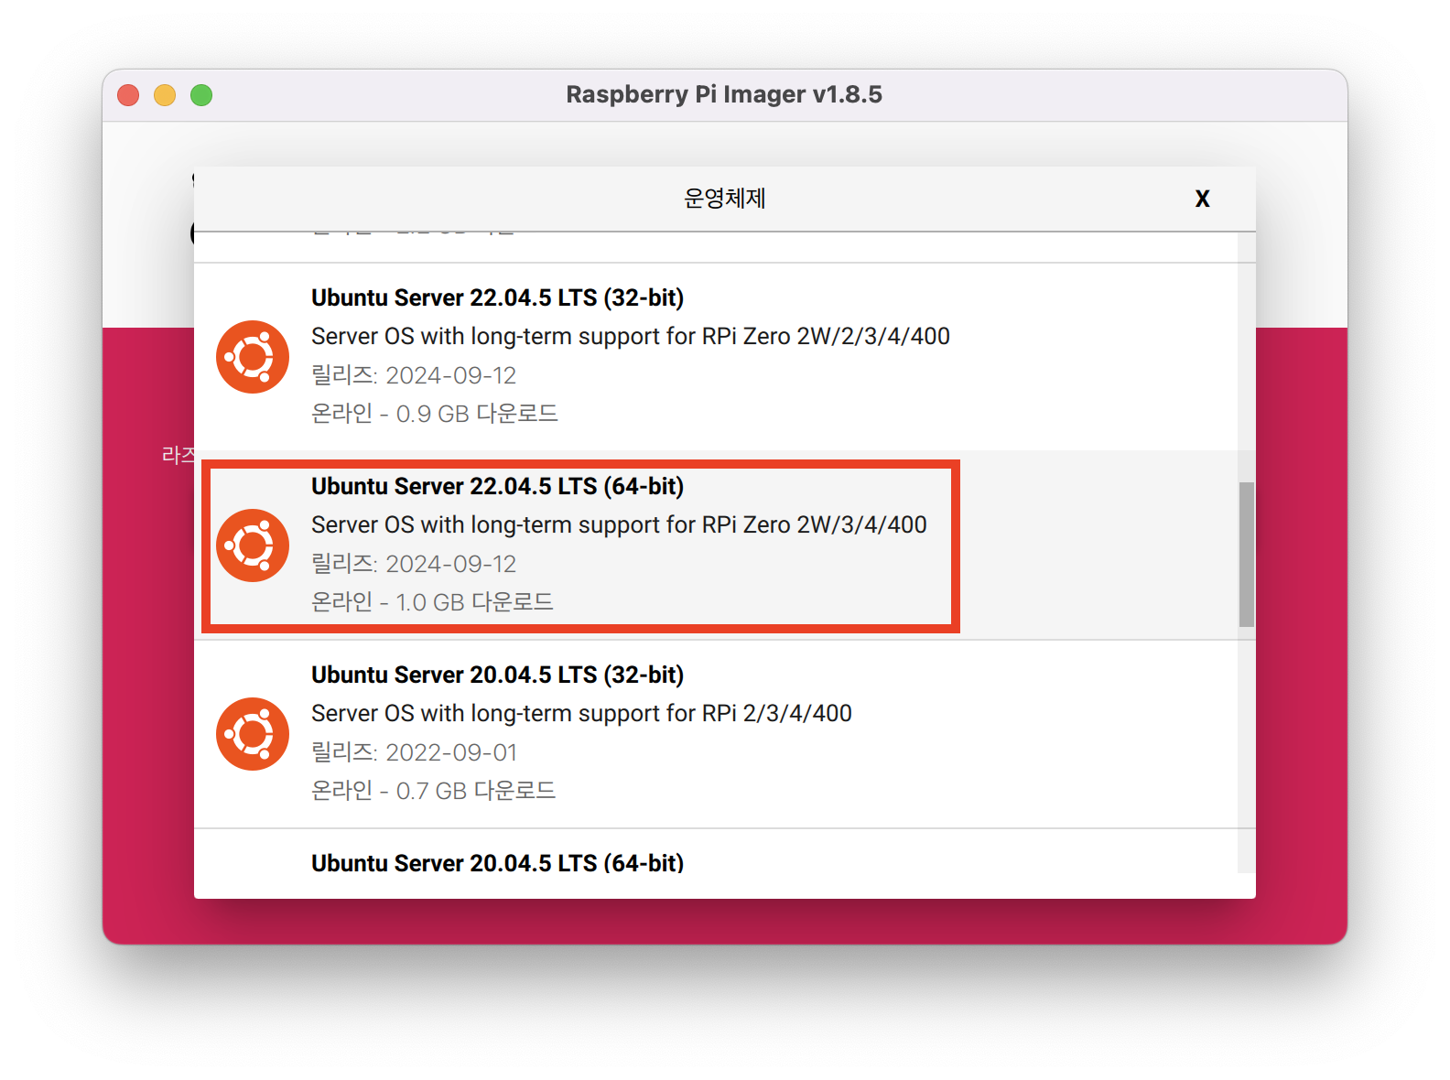Click the OS list scrollbar thumb
The width and height of the screenshot is (1450, 1080).
(1246, 555)
